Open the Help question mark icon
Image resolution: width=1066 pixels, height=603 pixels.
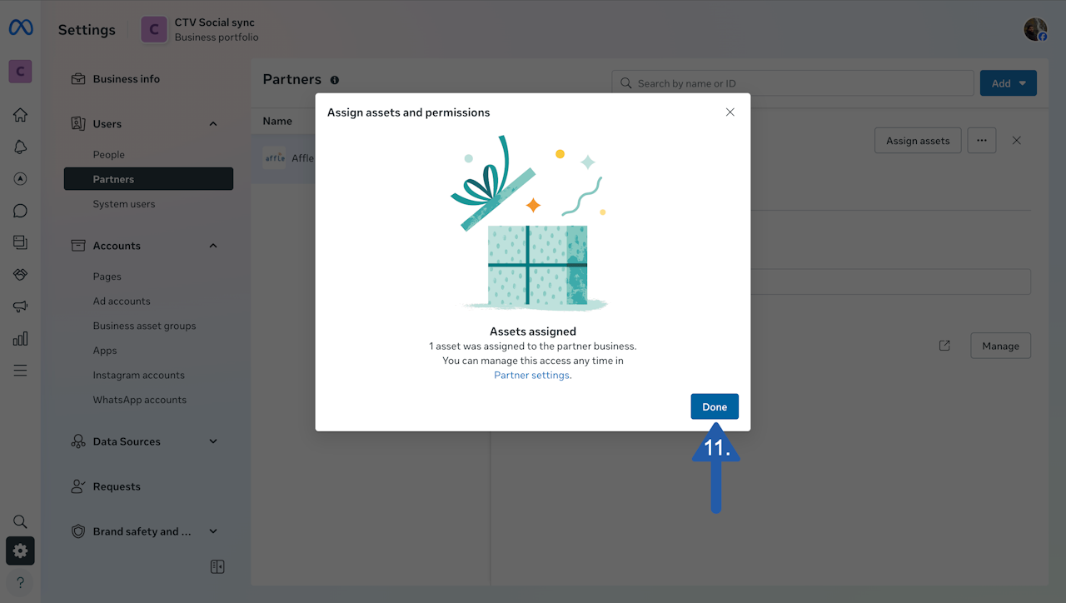(x=21, y=582)
